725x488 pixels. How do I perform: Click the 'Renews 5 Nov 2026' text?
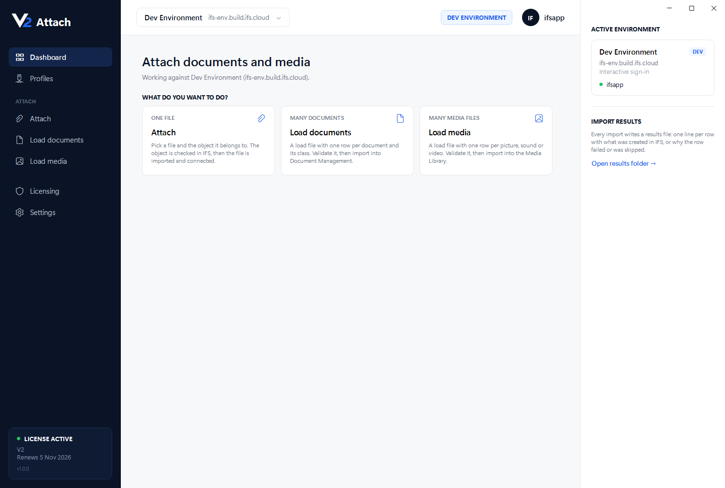tap(44, 458)
